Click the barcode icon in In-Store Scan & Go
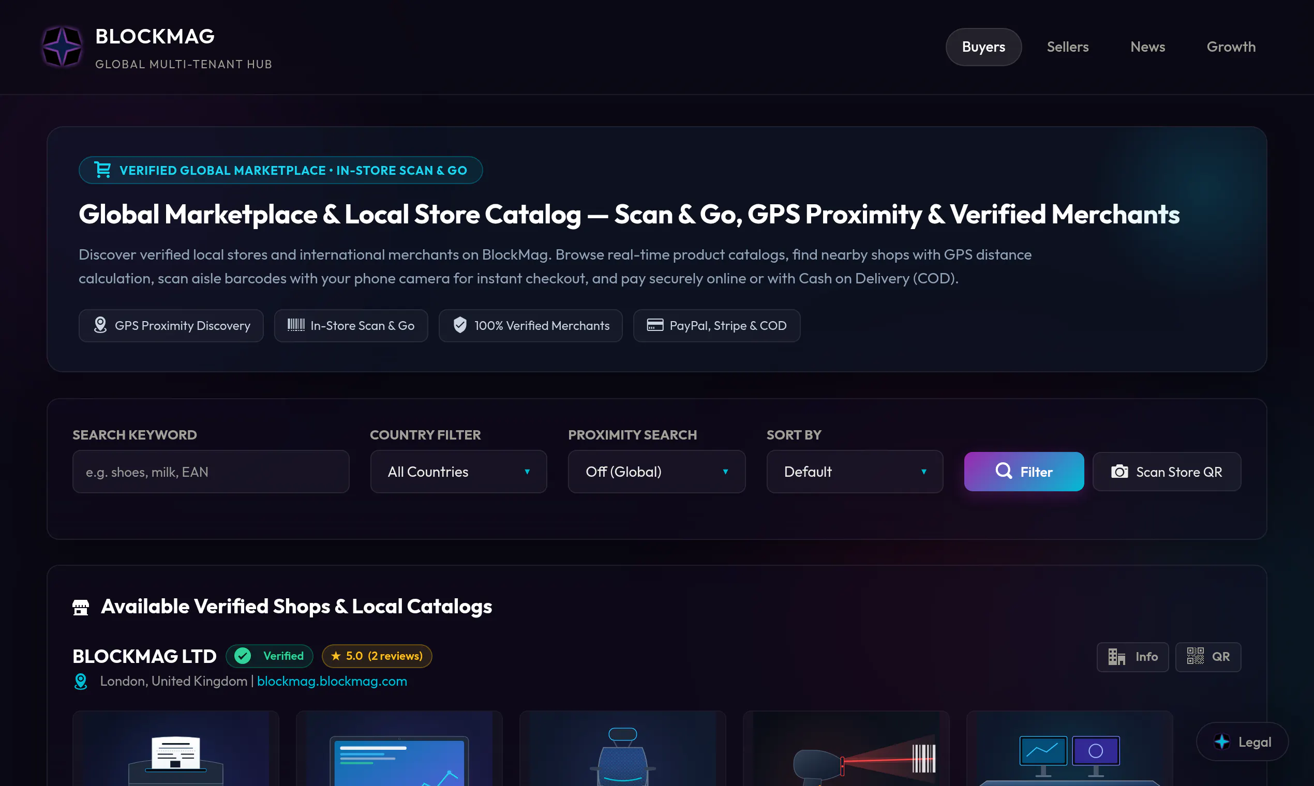The image size is (1314, 786). [296, 325]
